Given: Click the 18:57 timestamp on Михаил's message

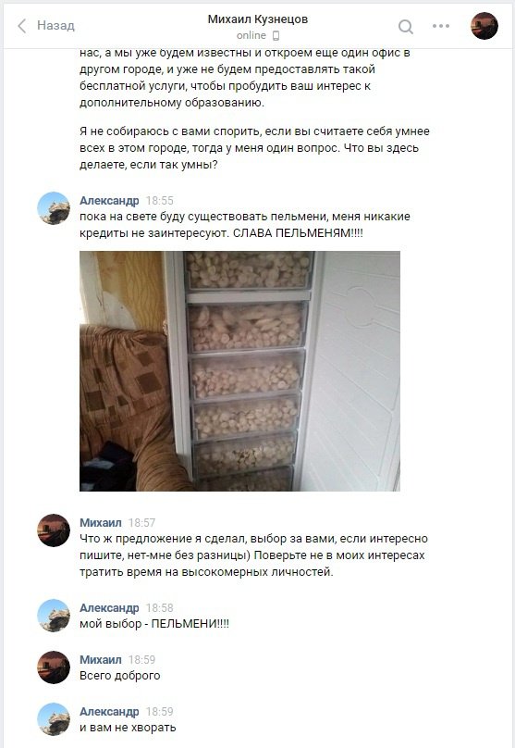Looking at the screenshot, I should coord(142,522).
